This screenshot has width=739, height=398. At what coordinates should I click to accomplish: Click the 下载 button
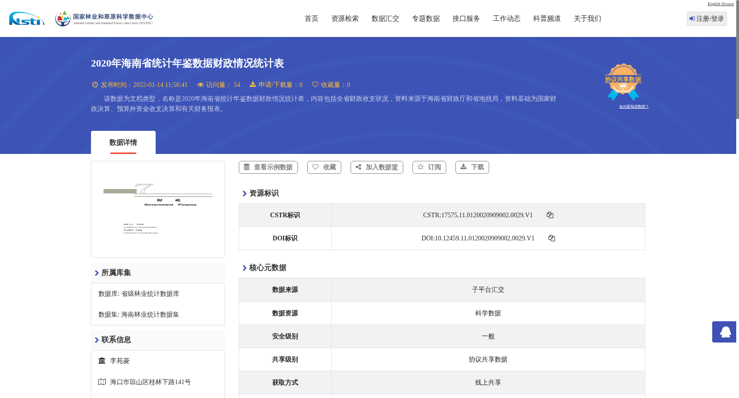click(472, 167)
